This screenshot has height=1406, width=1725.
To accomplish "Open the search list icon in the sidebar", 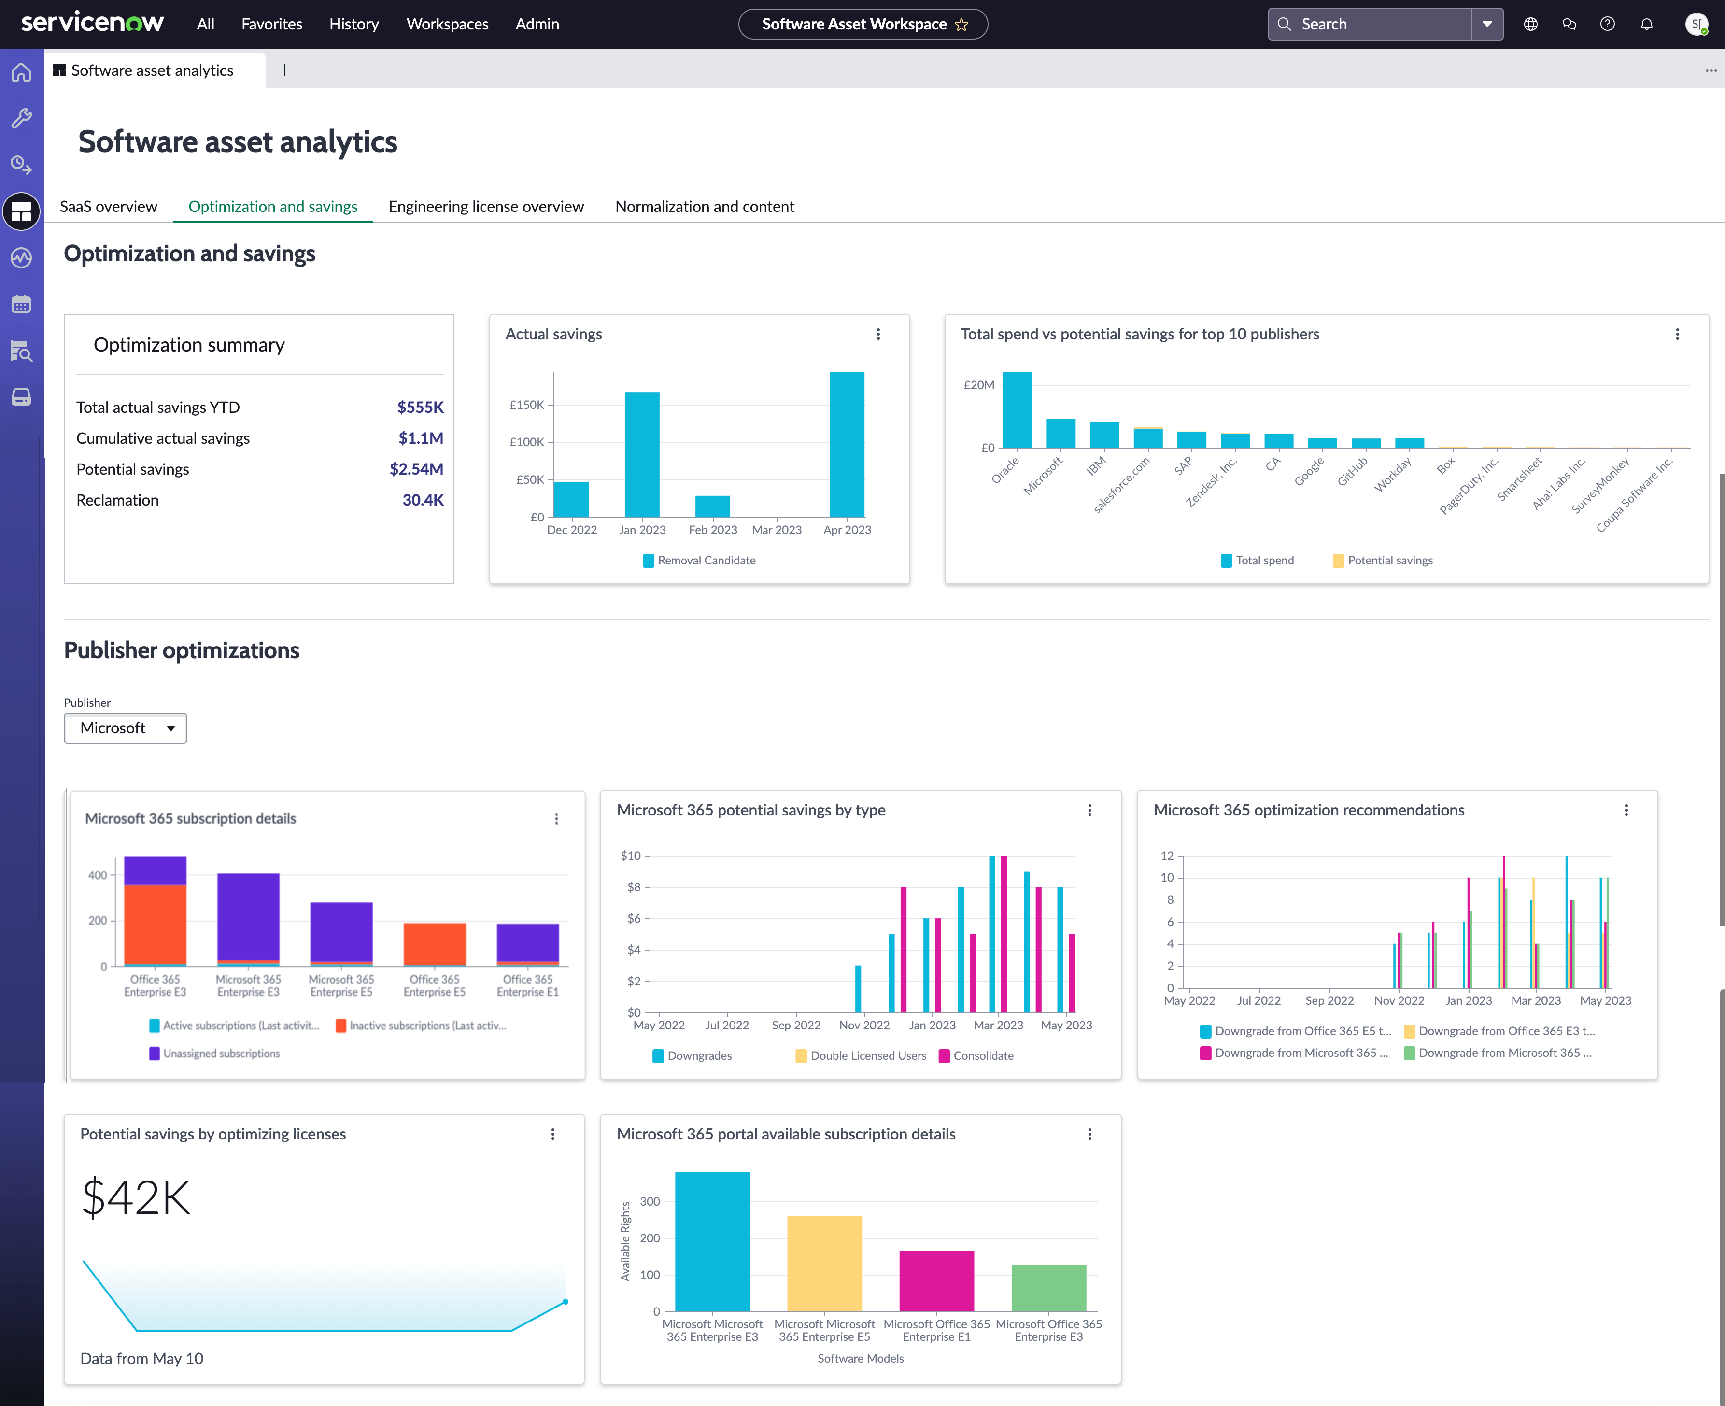I will pos(22,351).
